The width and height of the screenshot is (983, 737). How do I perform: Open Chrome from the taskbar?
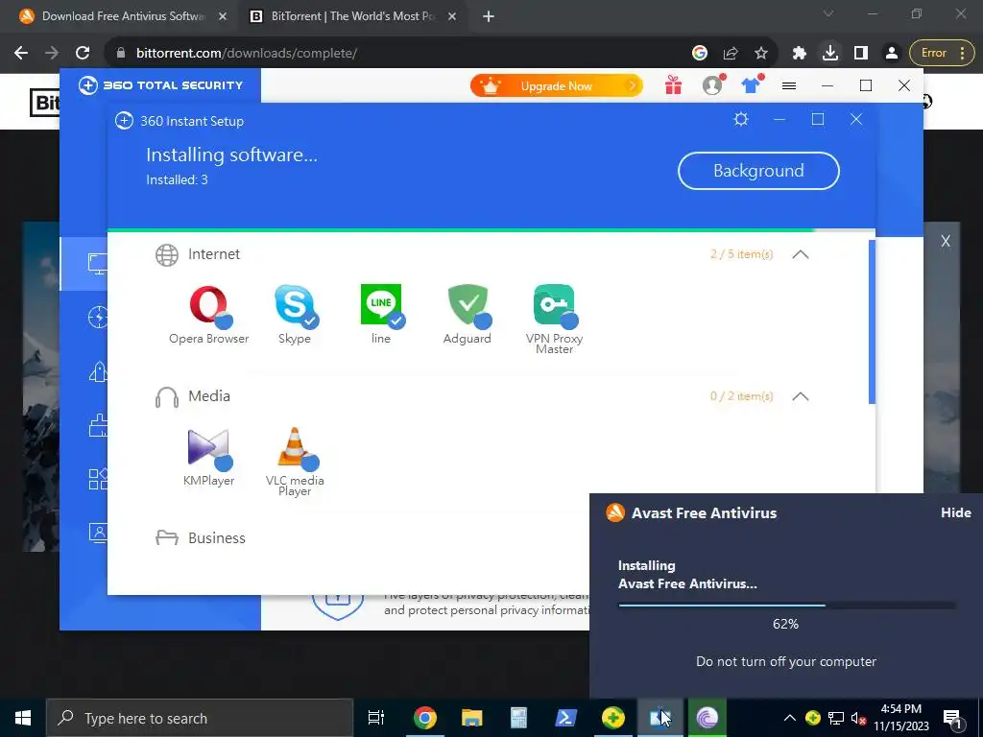[425, 718]
